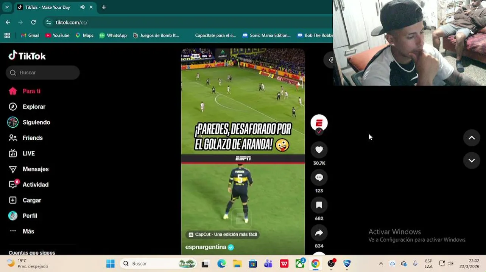
Task: Open the Para ti feed
Action: (x=25, y=91)
